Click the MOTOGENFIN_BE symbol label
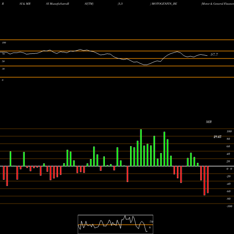This screenshot has height=234, width=234. (164, 4)
